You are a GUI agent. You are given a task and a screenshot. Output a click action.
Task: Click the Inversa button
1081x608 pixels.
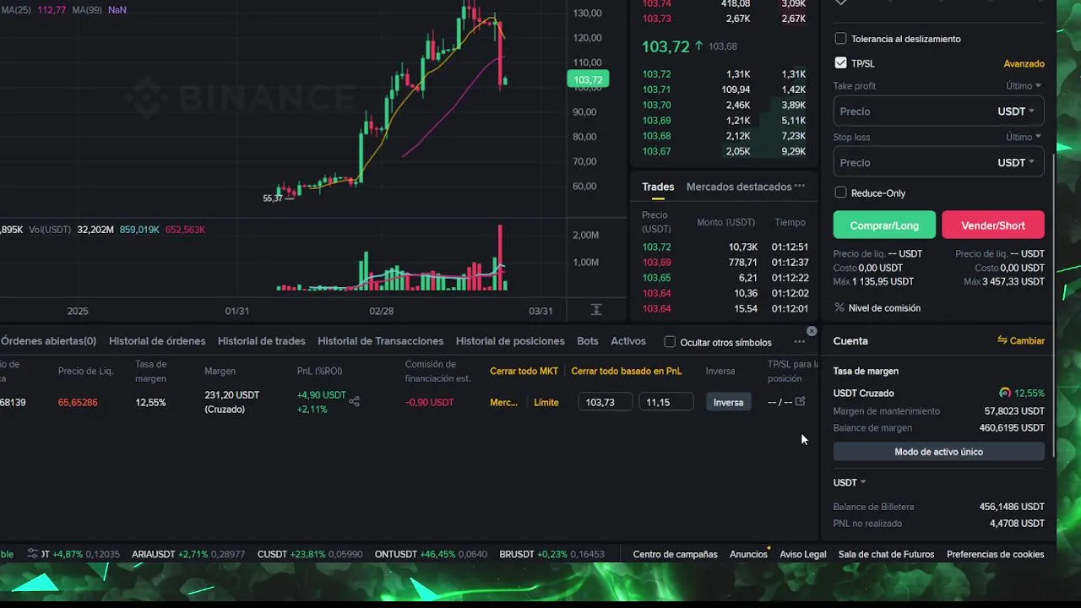click(728, 402)
